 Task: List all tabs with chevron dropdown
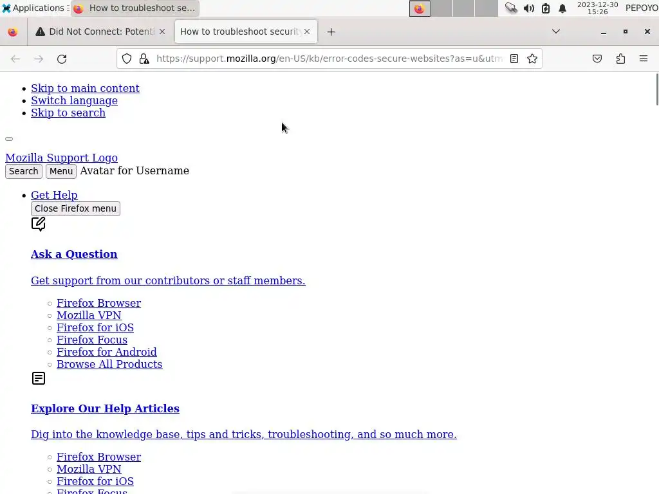[x=555, y=32]
